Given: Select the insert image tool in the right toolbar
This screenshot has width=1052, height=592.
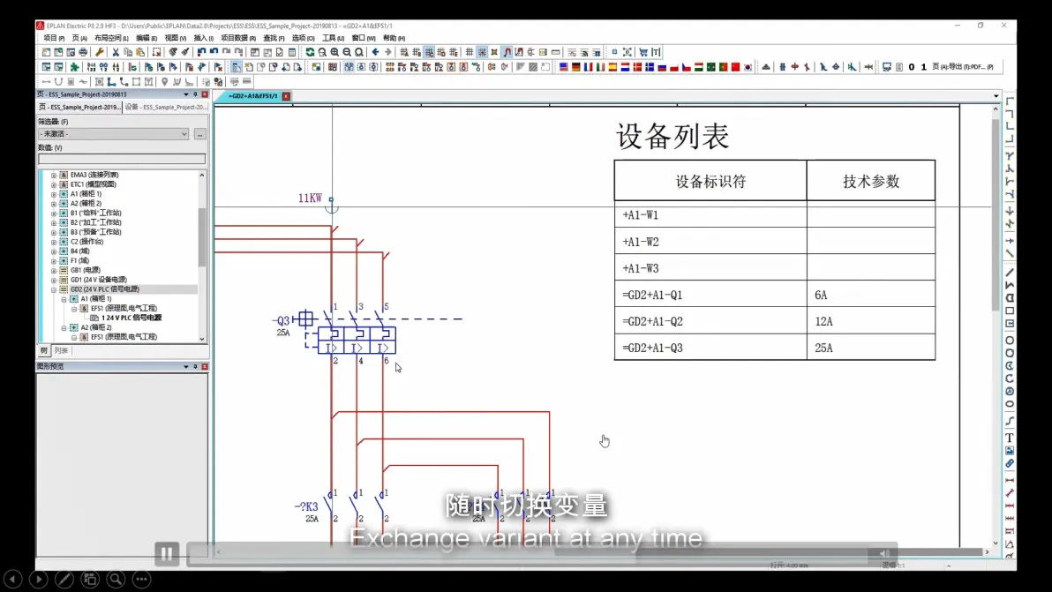Looking at the screenshot, I should pos(1009,451).
